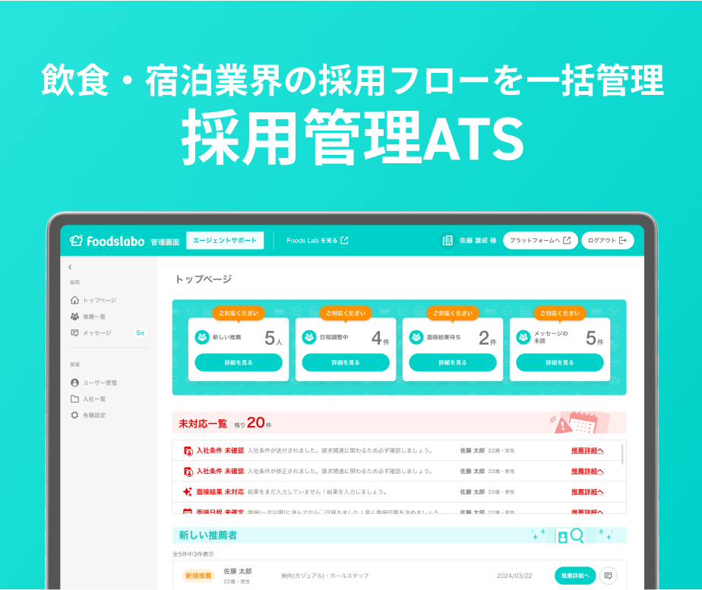Open トップページ in the sidebar

click(x=93, y=300)
